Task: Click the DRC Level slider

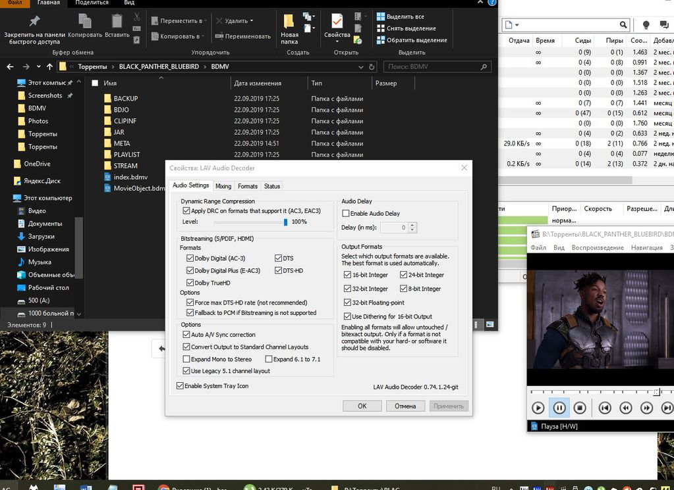Action: (285, 222)
